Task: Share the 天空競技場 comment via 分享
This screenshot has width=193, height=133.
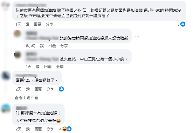Action: [50, 129]
